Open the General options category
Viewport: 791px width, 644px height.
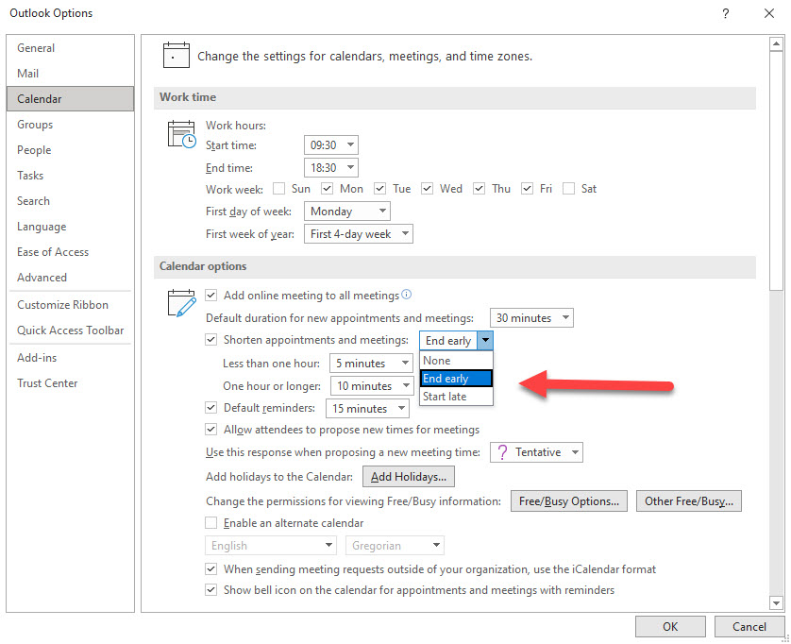point(70,48)
